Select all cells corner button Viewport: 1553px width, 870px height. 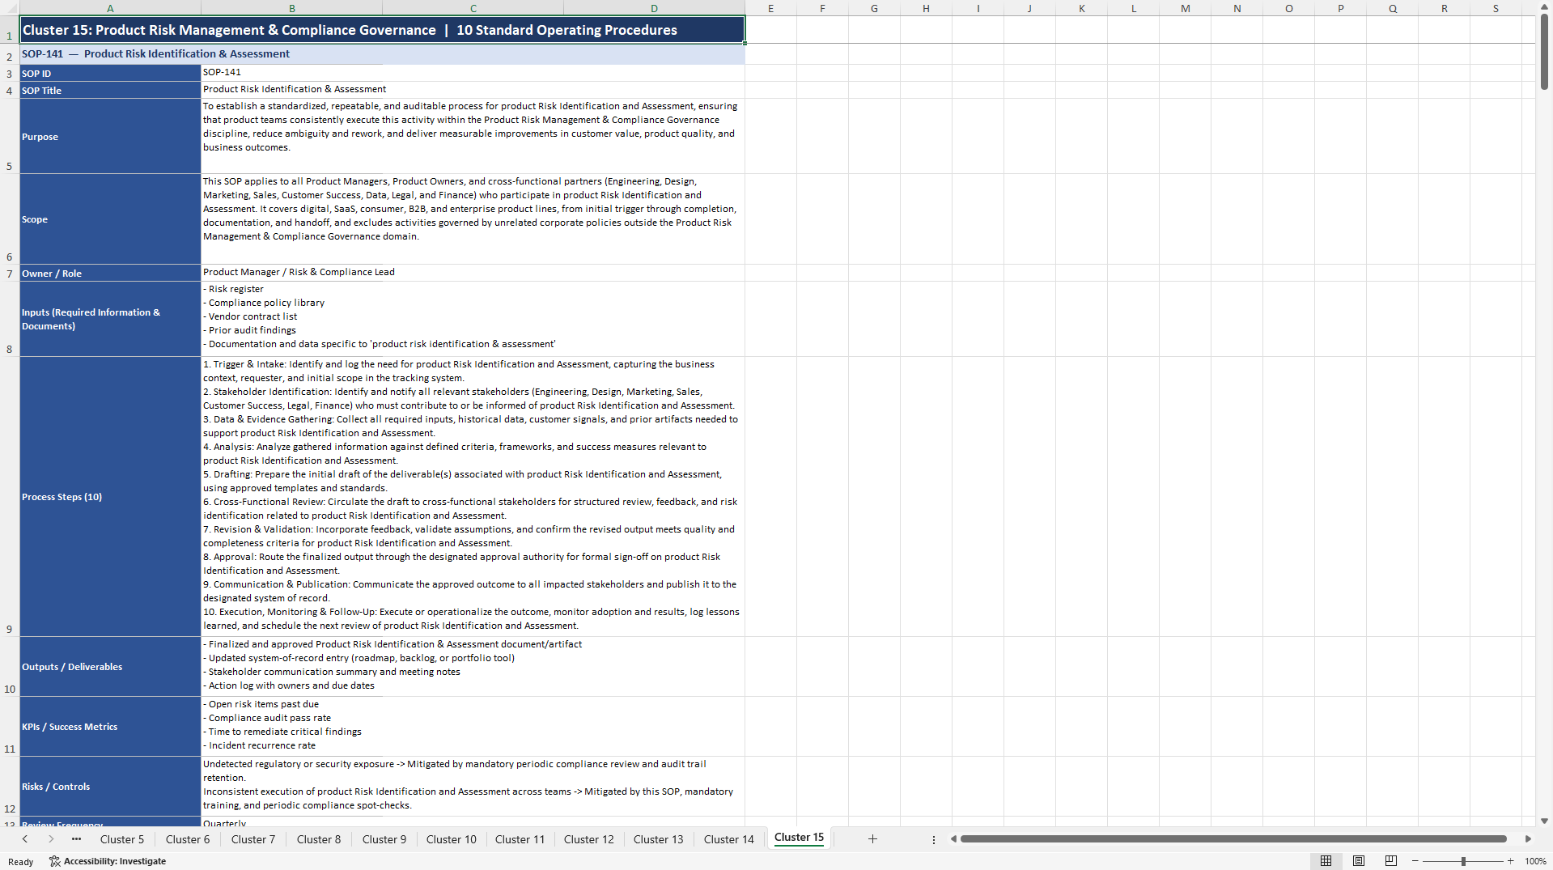pyautogui.click(x=10, y=8)
